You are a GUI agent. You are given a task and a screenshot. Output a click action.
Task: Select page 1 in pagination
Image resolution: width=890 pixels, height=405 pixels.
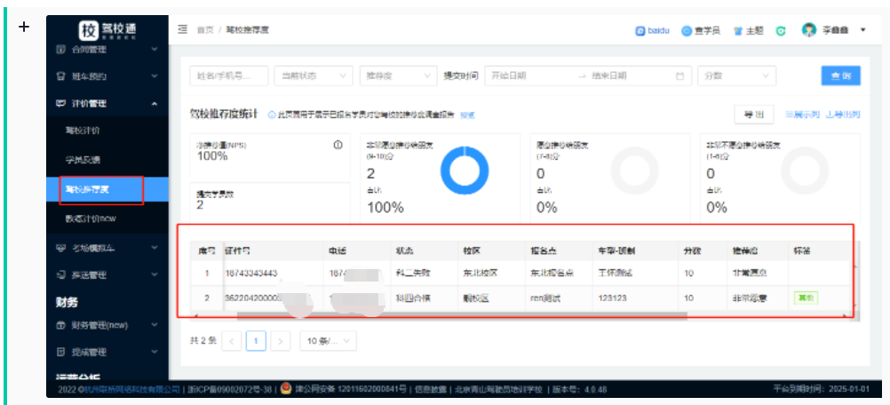point(256,341)
